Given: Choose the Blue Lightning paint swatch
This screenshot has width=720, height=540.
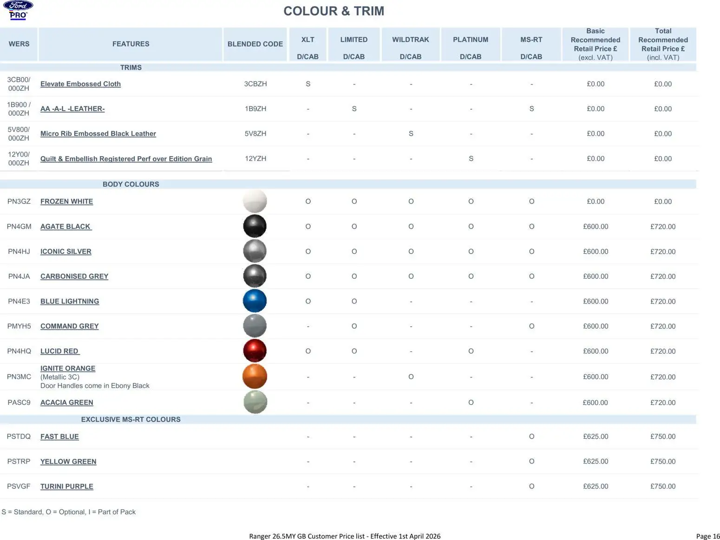Looking at the screenshot, I should tap(255, 301).
